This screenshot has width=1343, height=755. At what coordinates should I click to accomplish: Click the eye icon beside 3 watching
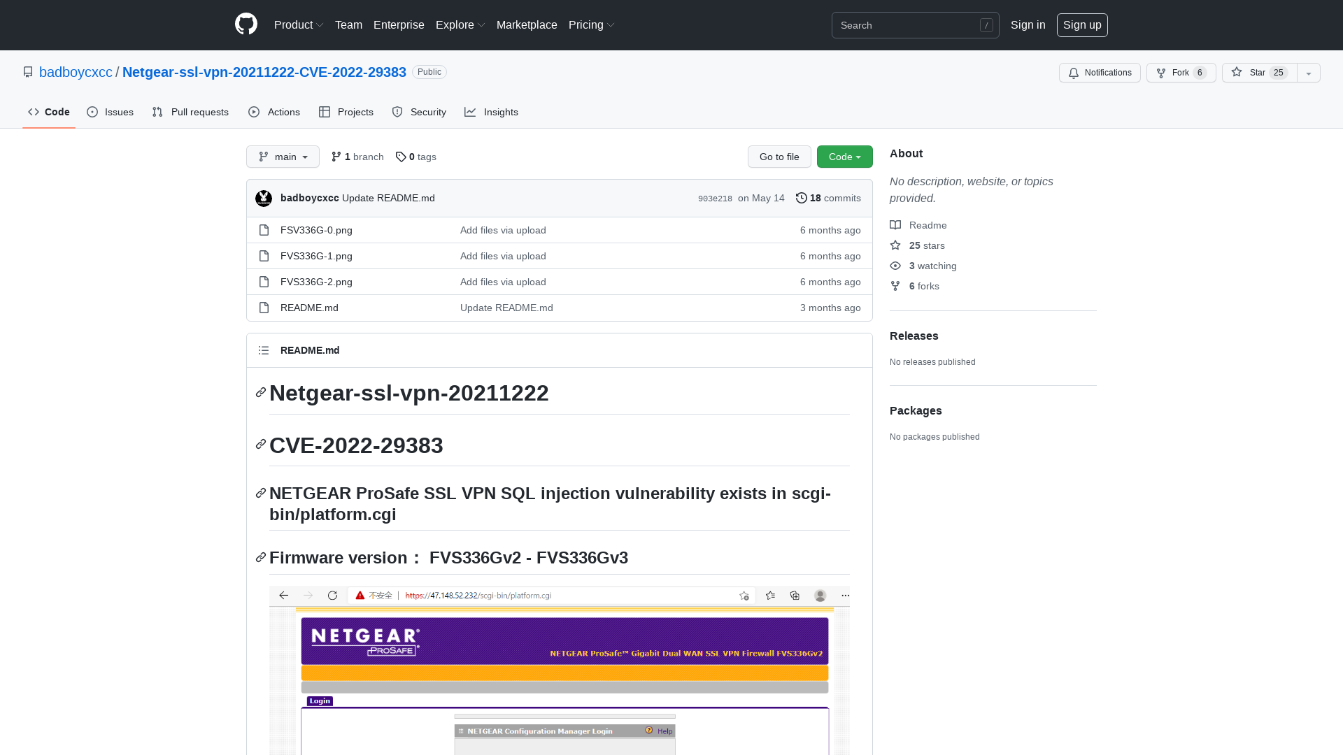click(x=895, y=266)
